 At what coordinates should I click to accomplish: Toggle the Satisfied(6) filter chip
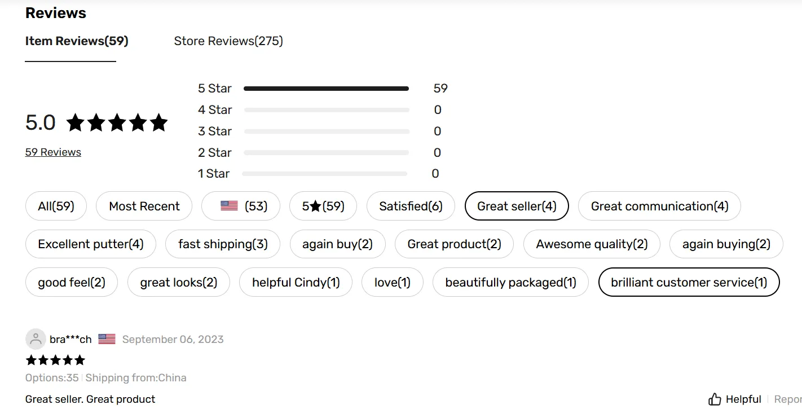click(x=411, y=206)
